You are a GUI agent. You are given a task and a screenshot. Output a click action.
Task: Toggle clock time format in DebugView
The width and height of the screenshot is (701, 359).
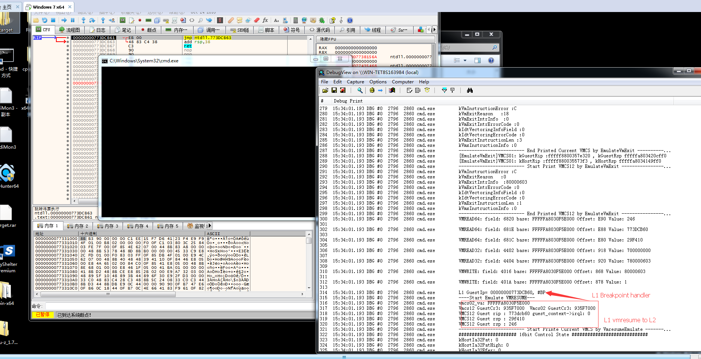pos(427,91)
